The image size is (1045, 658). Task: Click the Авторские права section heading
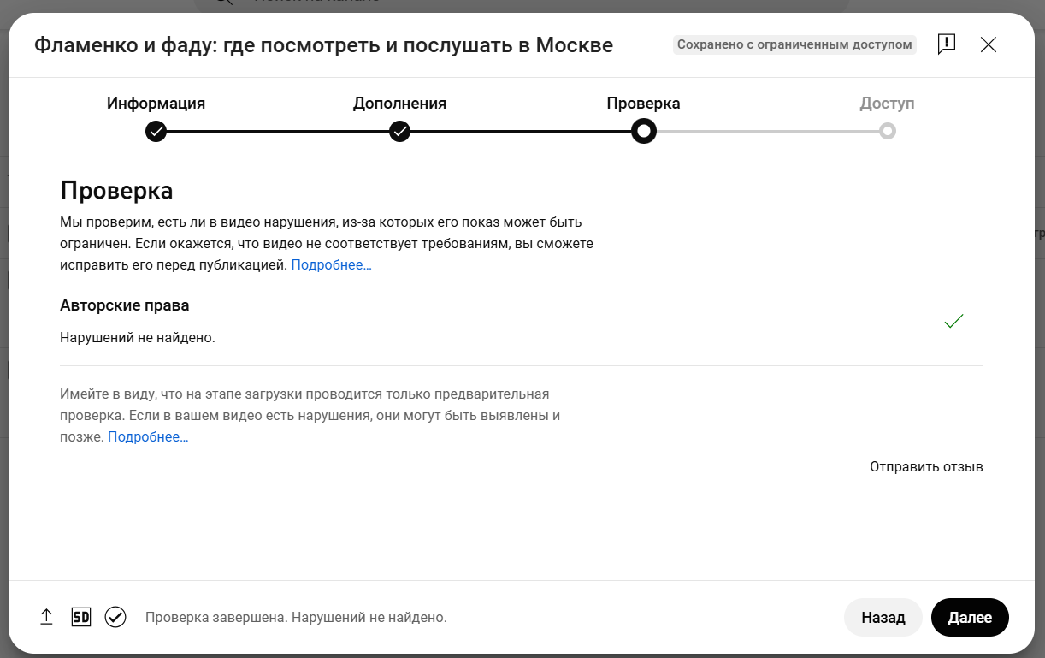125,305
